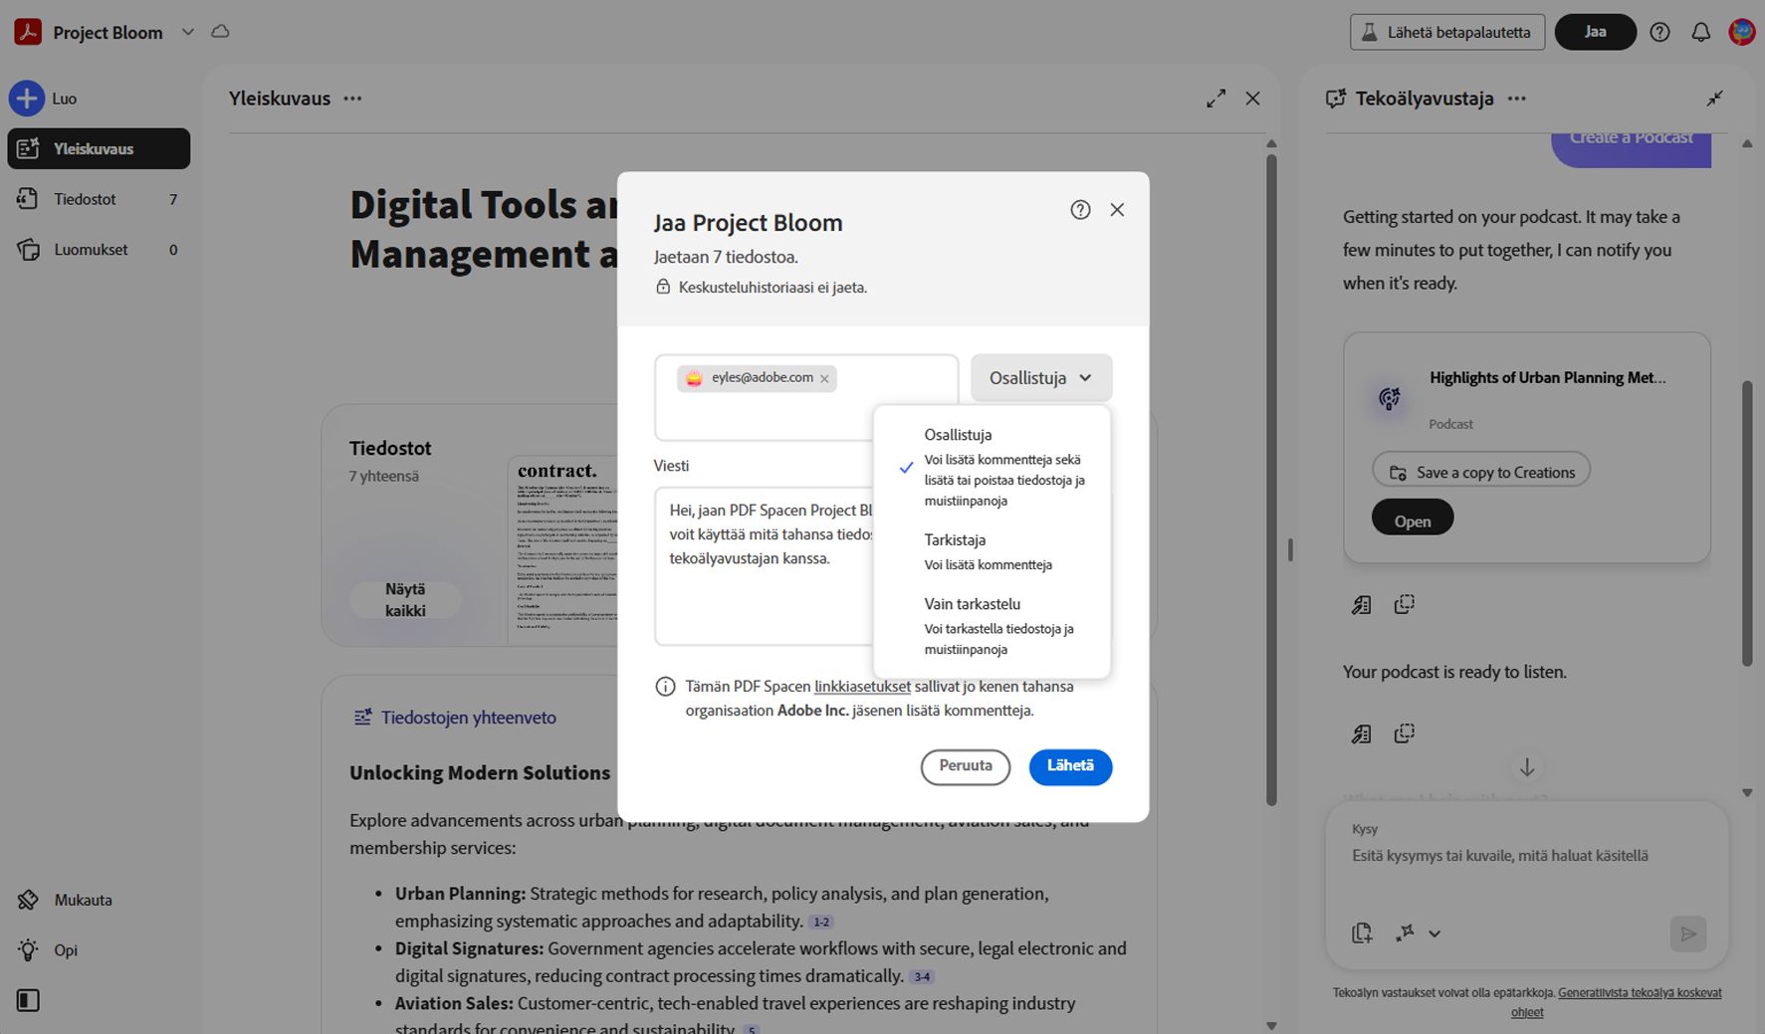The width and height of the screenshot is (1765, 1034).
Task: Open the podcast with Open button
Action: (1412, 518)
